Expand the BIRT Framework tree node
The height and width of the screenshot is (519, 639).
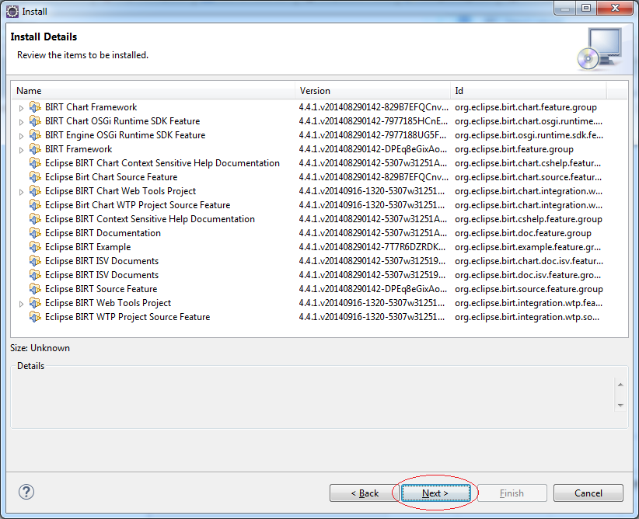[21, 150]
